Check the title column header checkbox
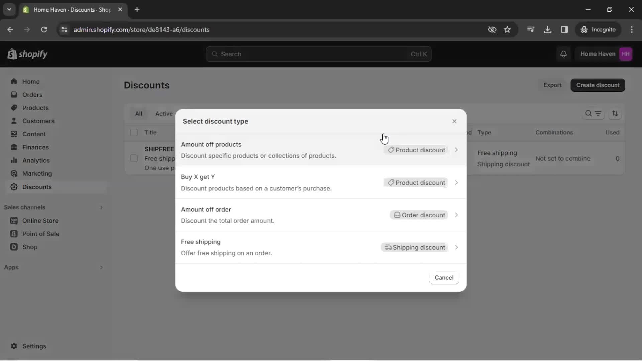The height and width of the screenshot is (361, 642). [134, 132]
